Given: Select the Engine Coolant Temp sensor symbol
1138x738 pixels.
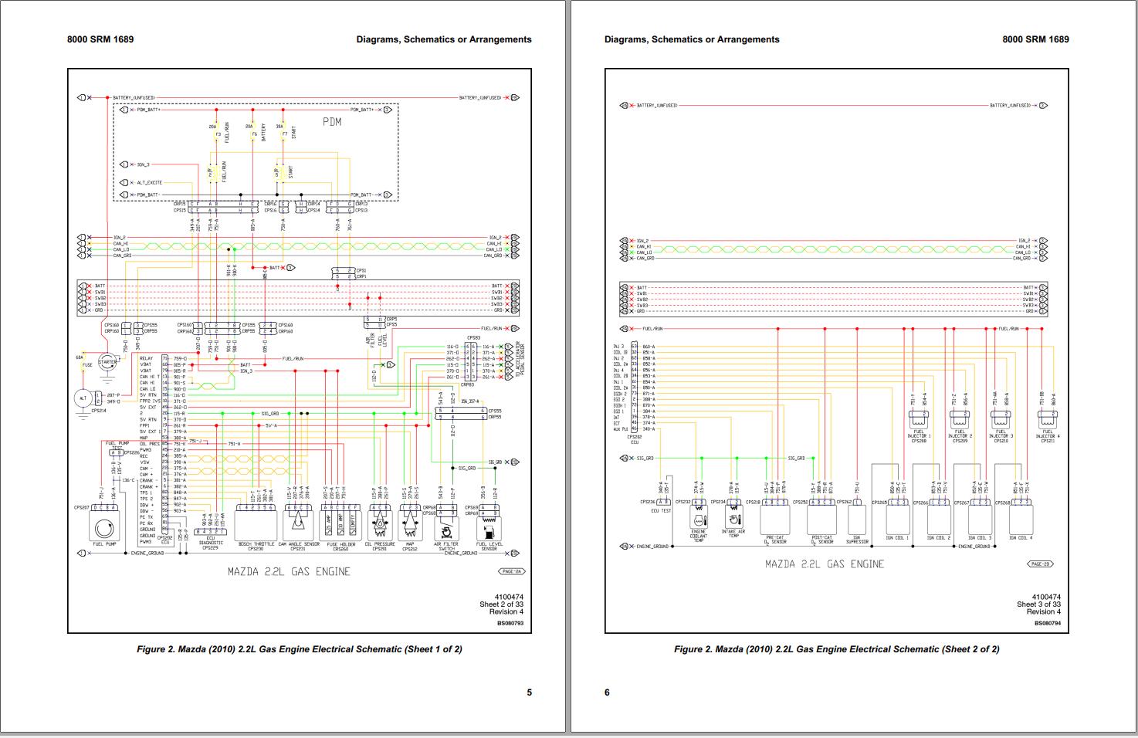Looking at the screenshot, I should pos(698,517).
